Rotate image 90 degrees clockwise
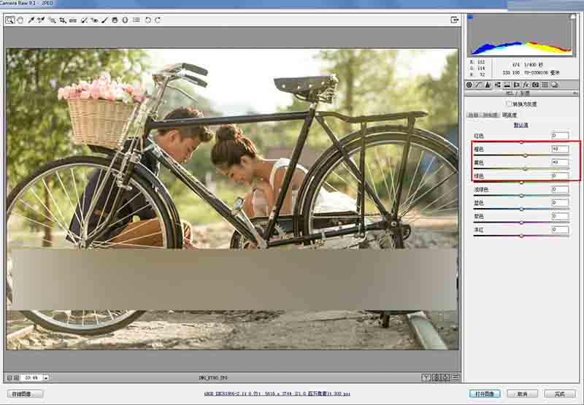584x405 pixels. coord(158,20)
